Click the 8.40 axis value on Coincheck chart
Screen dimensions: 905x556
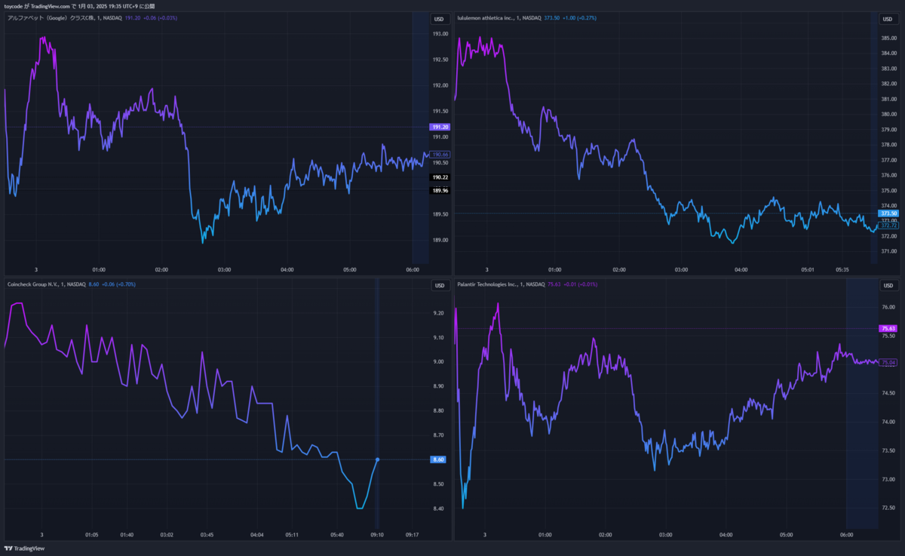coord(439,508)
